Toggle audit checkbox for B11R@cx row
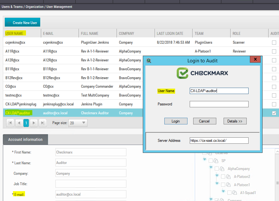This screenshot has width=279, height=201. coord(274,69)
